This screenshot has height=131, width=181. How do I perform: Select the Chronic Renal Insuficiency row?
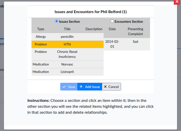click(x=67, y=54)
